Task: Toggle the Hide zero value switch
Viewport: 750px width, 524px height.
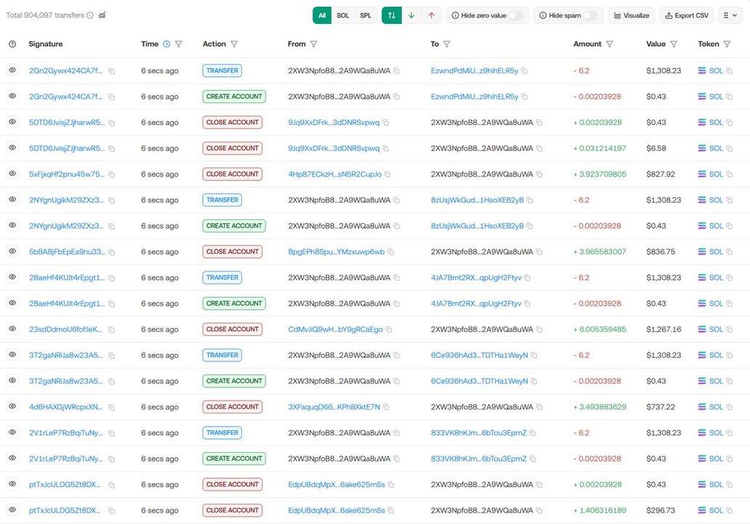Action: tap(515, 15)
